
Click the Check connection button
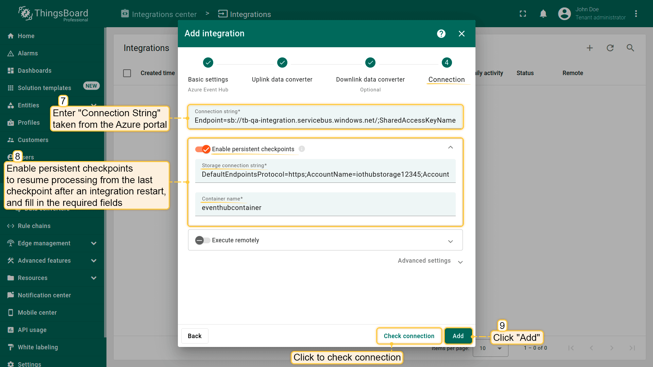click(x=409, y=336)
